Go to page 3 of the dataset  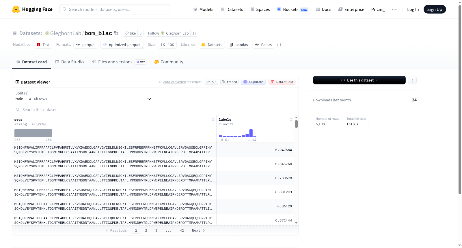pyautogui.click(x=156, y=230)
